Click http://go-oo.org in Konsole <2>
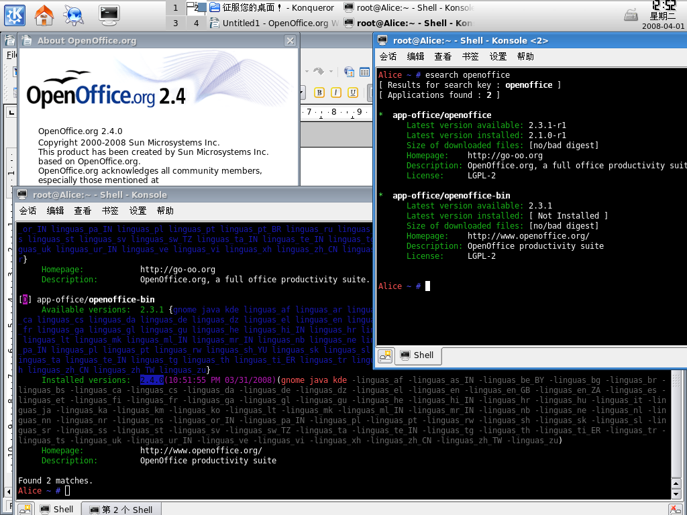The height and width of the screenshot is (515, 687). pyautogui.click(x=505, y=156)
